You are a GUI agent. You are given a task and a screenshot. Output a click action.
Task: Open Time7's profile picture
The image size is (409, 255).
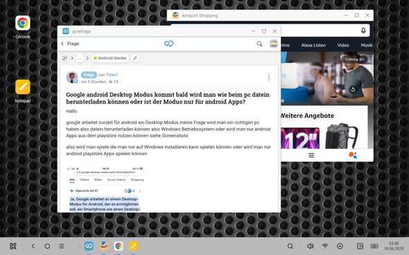(72, 78)
